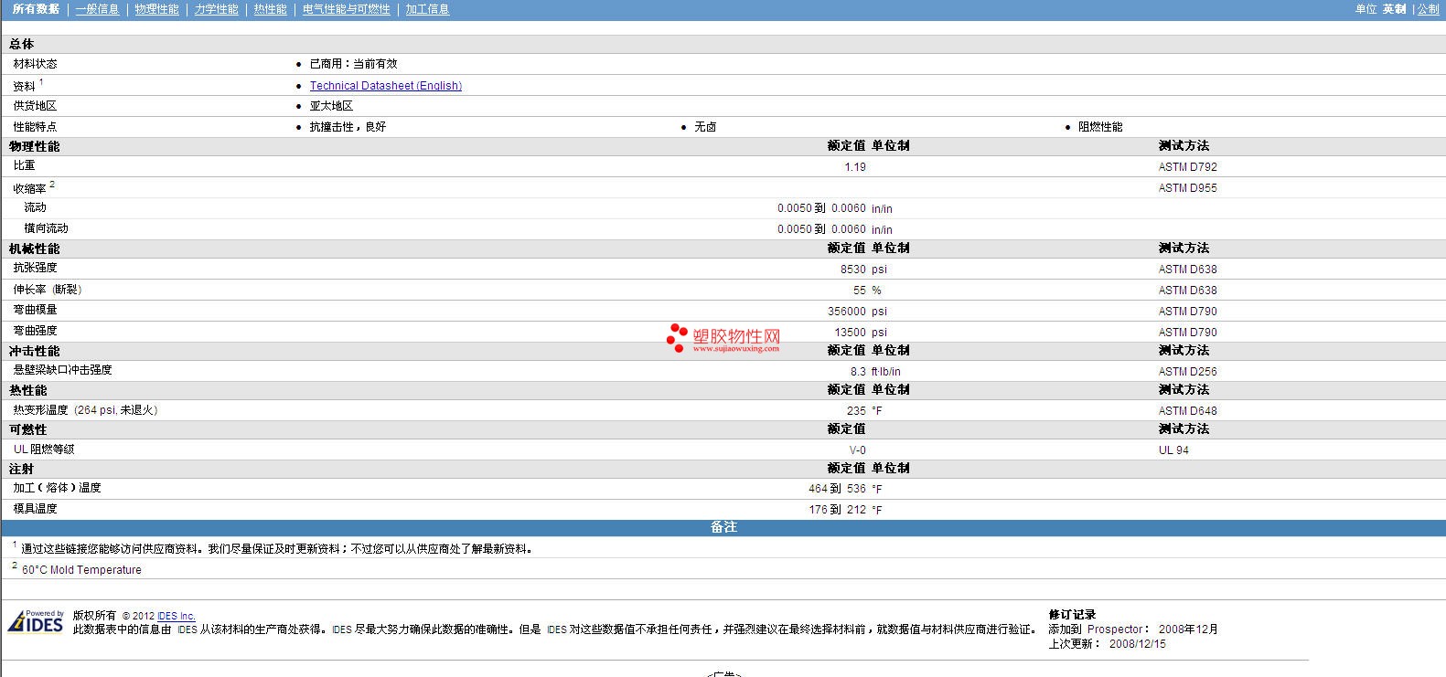
Task: Click the red-dotted 塑胶物性网 watermark logo
Action: [x=723, y=338]
